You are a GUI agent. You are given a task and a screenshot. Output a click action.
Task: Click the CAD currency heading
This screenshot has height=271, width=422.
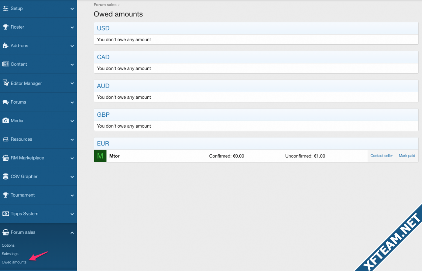click(103, 57)
